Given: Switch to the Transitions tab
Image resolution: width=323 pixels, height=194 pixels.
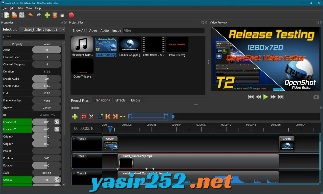Looking at the screenshot, I should pos(102,100).
